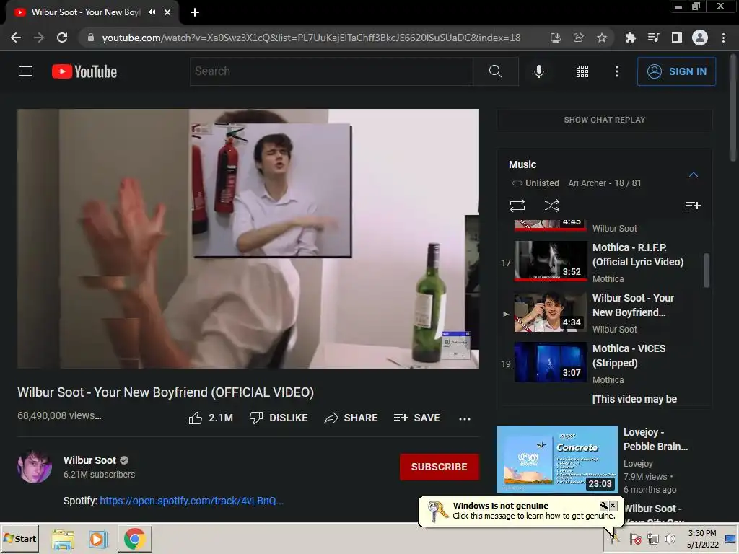Mute the tab via speaker icon
The image size is (739, 554).
(152, 12)
